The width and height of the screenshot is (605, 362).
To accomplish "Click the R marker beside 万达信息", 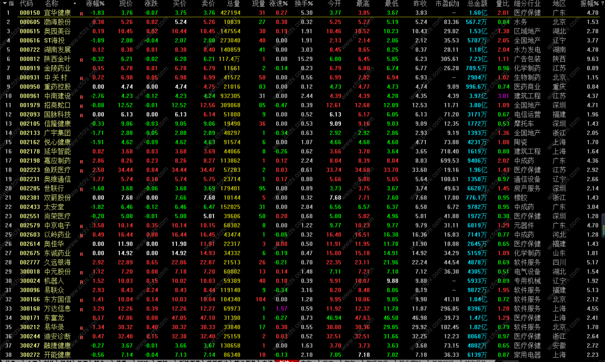I will click(82, 310).
